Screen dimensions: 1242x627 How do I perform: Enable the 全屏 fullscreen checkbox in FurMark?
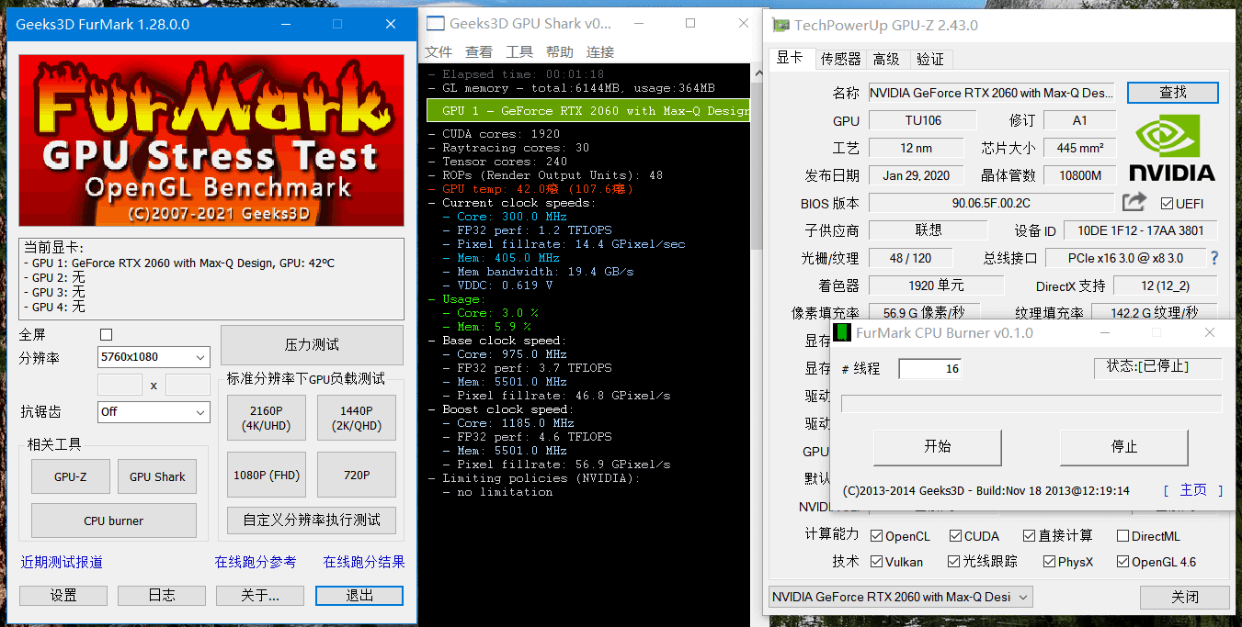pos(106,334)
